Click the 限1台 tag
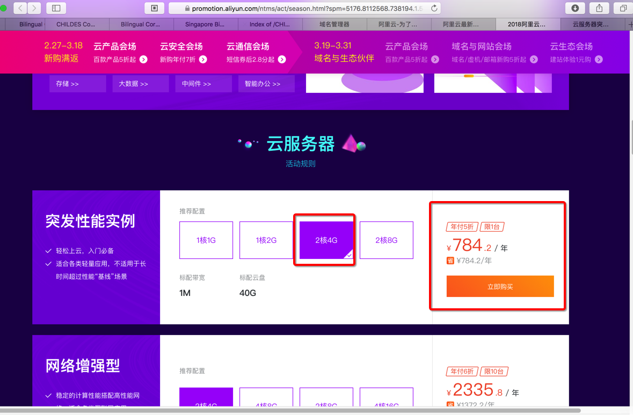This screenshot has height=415, width=633. (x=492, y=227)
